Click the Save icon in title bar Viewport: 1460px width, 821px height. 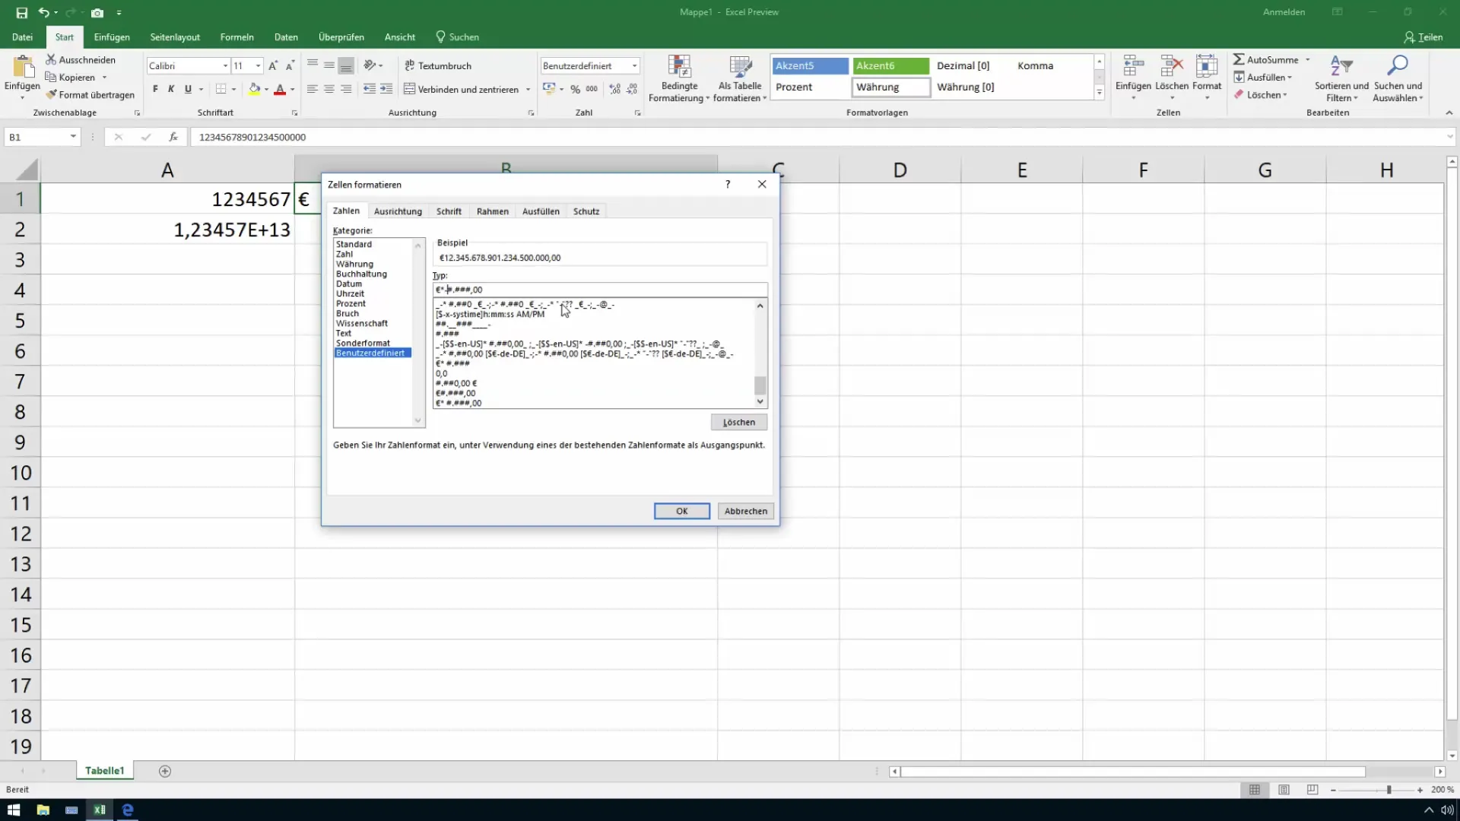pos(21,12)
